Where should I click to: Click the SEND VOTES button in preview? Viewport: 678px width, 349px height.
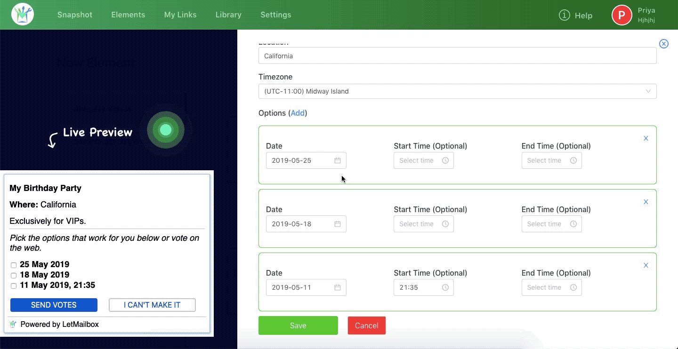point(54,305)
